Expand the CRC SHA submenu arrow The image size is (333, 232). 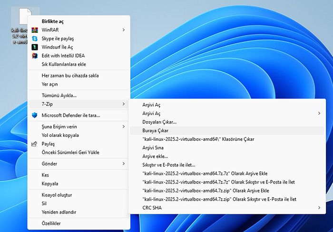pyautogui.click(x=319, y=208)
